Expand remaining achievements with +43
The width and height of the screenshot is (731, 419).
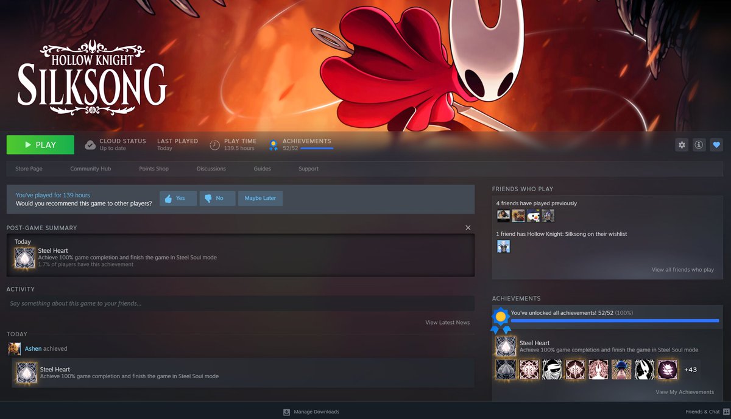click(x=691, y=369)
